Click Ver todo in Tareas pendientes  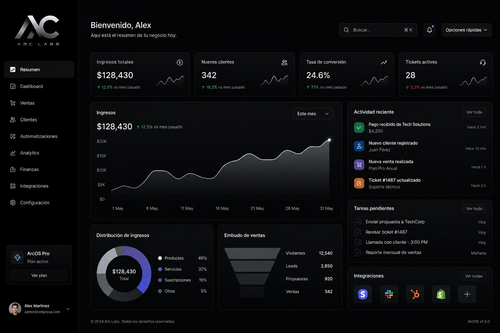(474, 208)
